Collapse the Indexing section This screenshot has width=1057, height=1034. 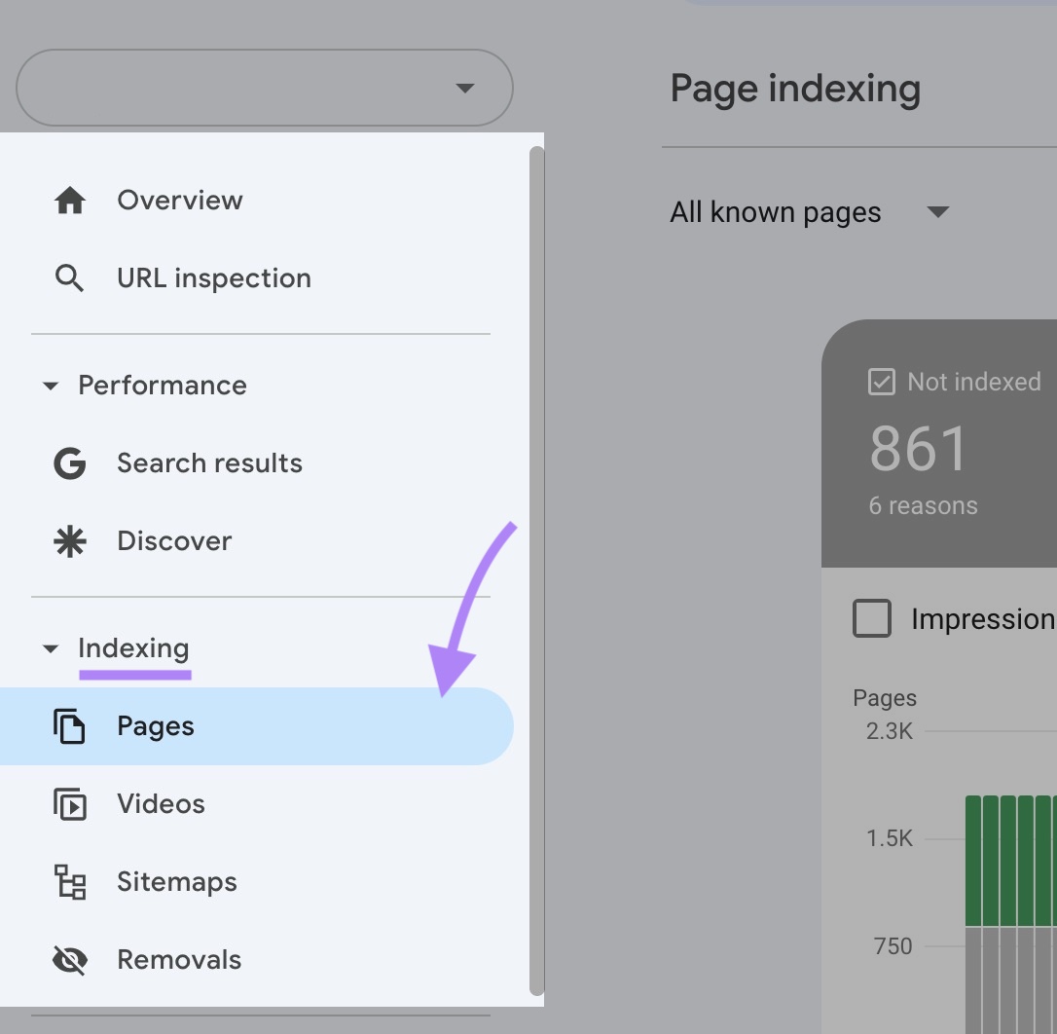(x=51, y=648)
